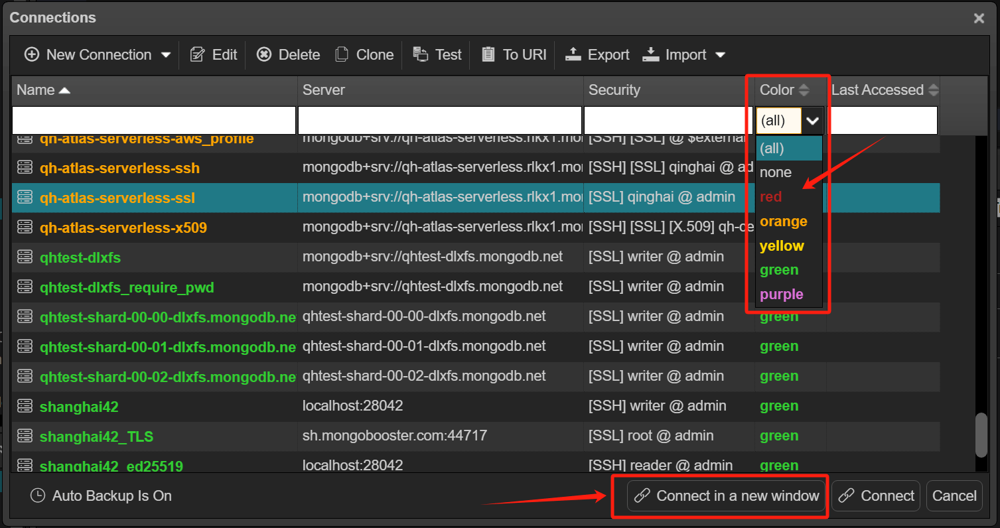Select the shanghai42_TLS connection
Screen dimensions: 1000x528
(97, 436)
